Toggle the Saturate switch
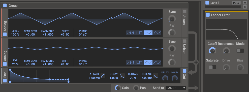 212,67
